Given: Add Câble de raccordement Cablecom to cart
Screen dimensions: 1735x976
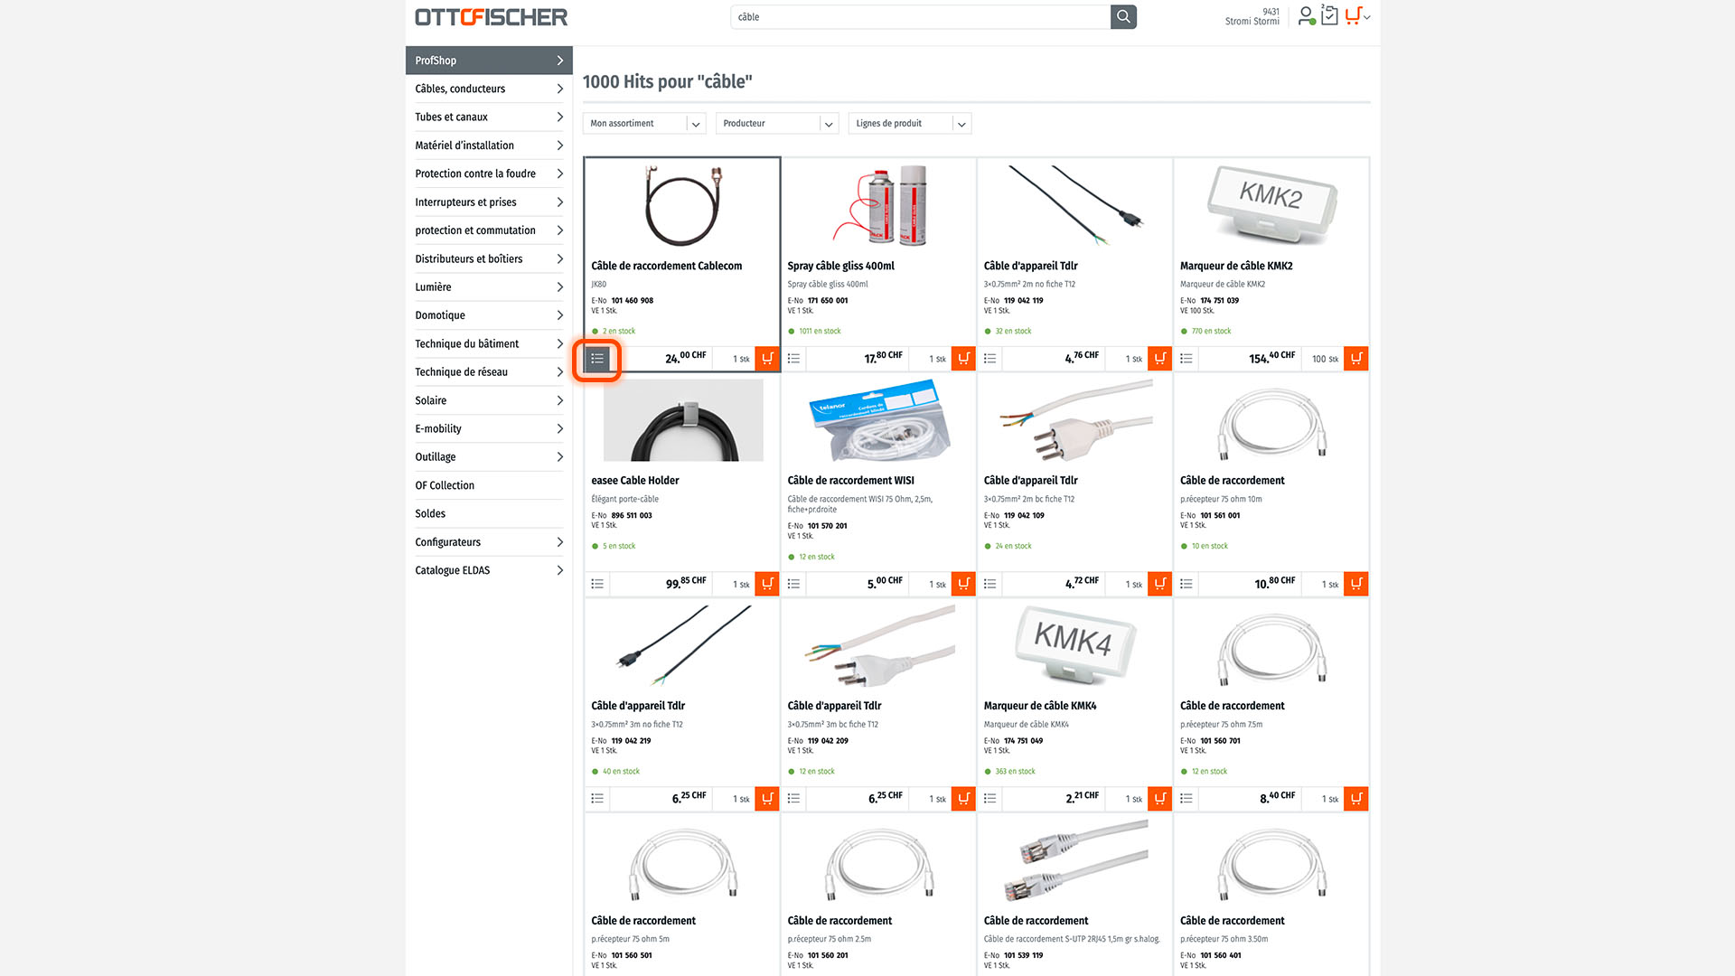Looking at the screenshot, I should click(767, 359).
